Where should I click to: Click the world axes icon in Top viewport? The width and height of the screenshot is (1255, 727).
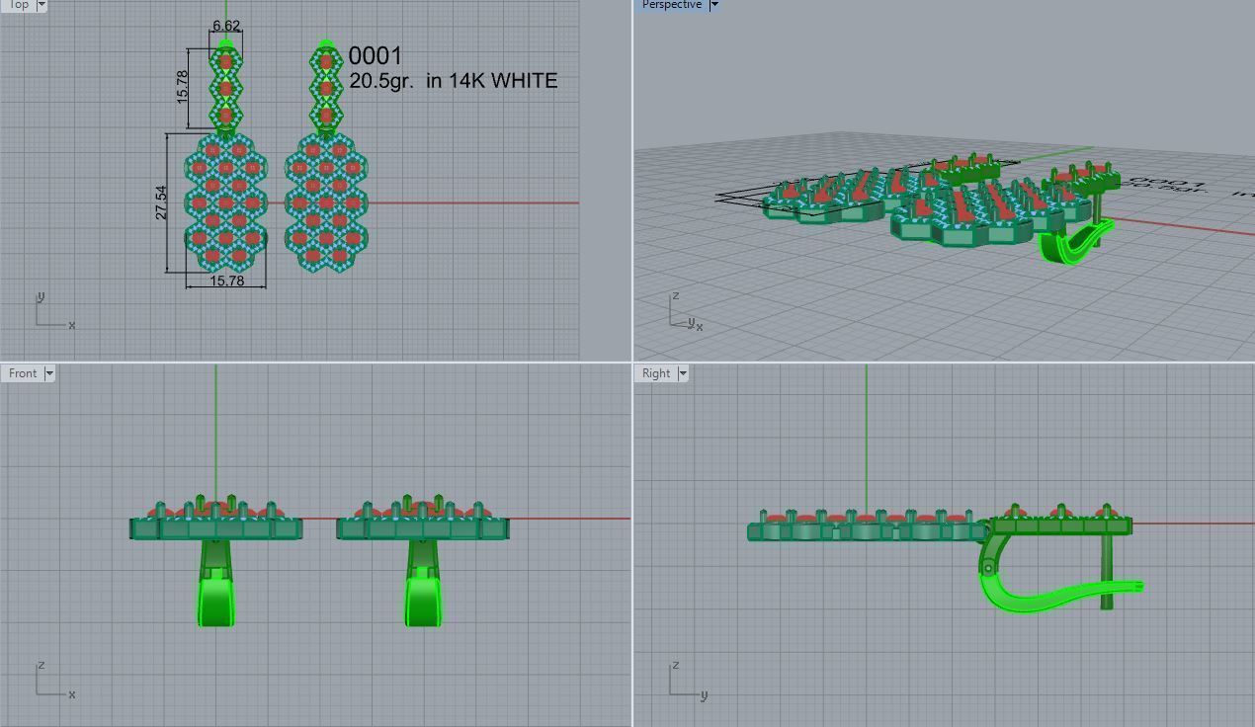point(54,311)
